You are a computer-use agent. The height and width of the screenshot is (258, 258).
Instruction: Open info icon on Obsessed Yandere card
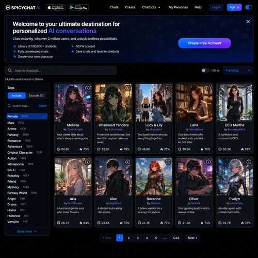(x=127, y=88)
